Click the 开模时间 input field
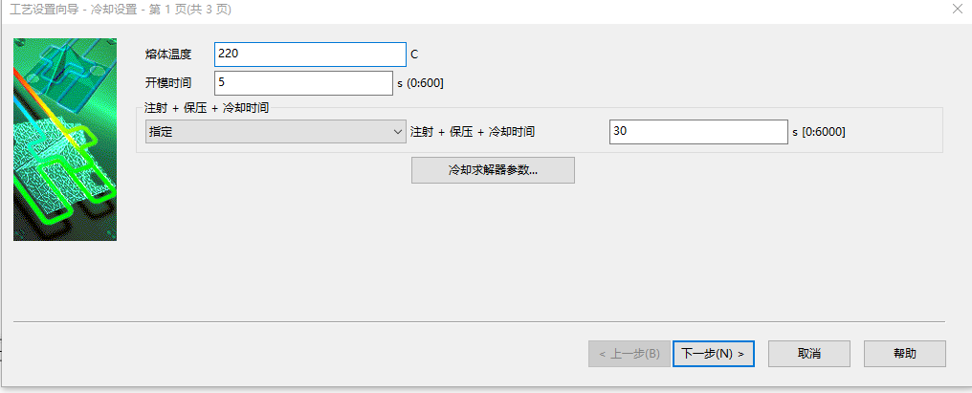Image resolution: width=972 pixels, height=393 pixels. (x=304, y=83)
